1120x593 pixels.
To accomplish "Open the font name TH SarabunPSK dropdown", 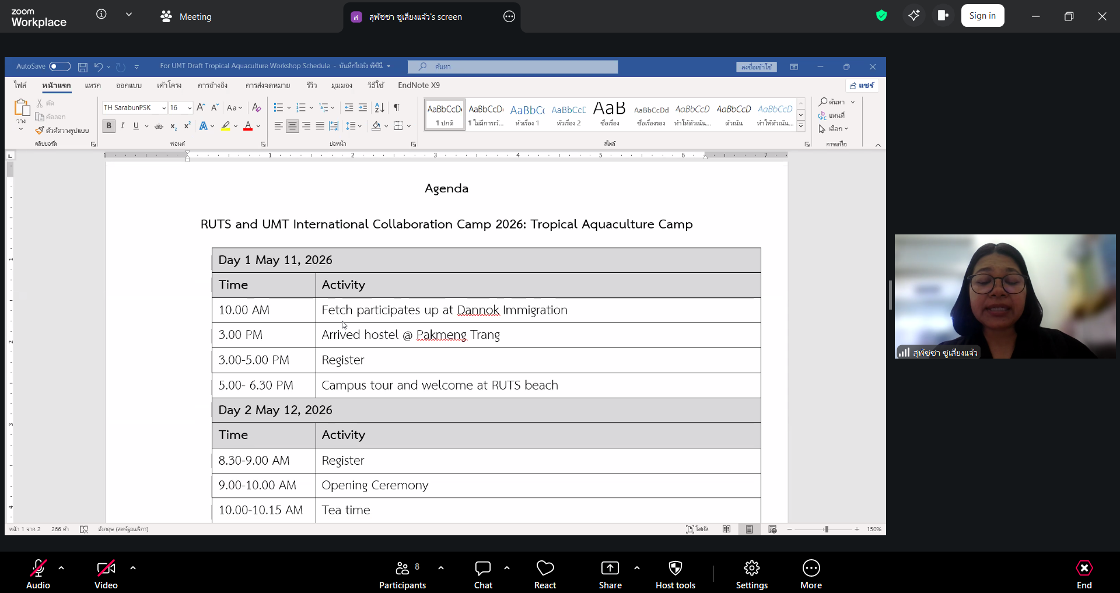I will pos(164,108).
